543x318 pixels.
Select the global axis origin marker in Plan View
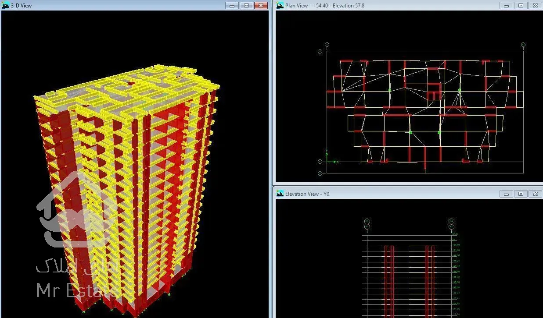tap(327, 161)
